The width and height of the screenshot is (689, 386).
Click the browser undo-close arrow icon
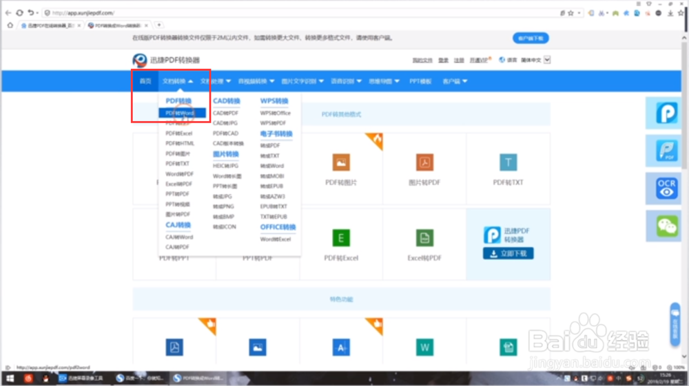pos(31,12)
